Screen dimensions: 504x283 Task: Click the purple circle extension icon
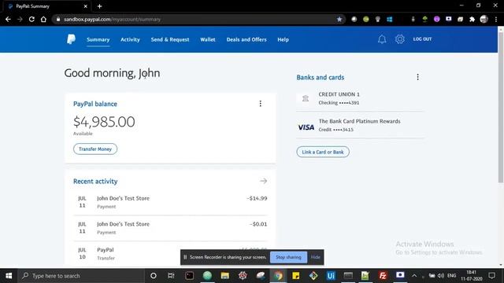436,19
